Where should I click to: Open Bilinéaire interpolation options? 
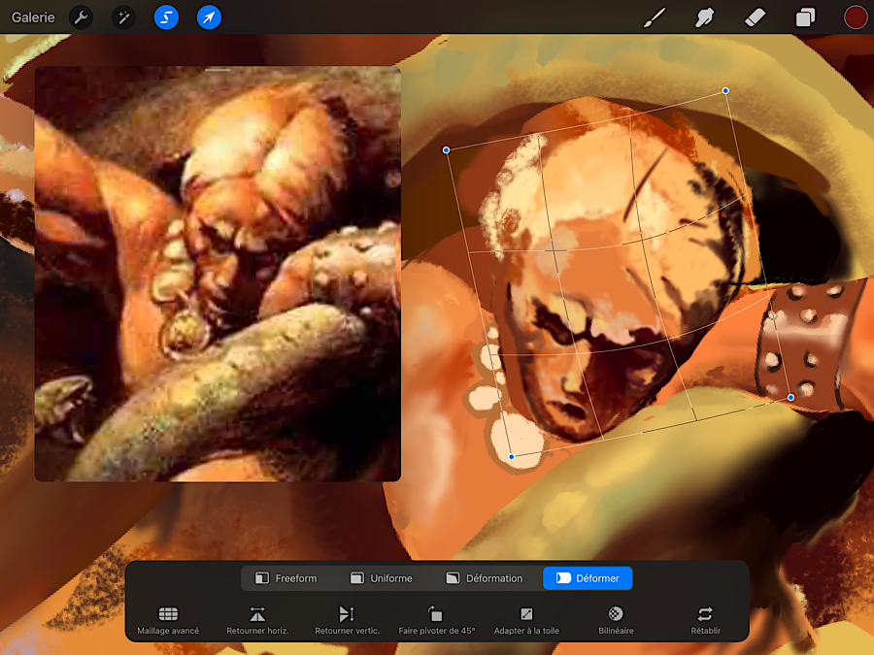click(616, 620)
